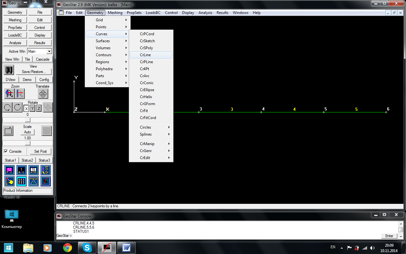
Task: Click the red curve graph icon
Action: (x=46, y=181)
